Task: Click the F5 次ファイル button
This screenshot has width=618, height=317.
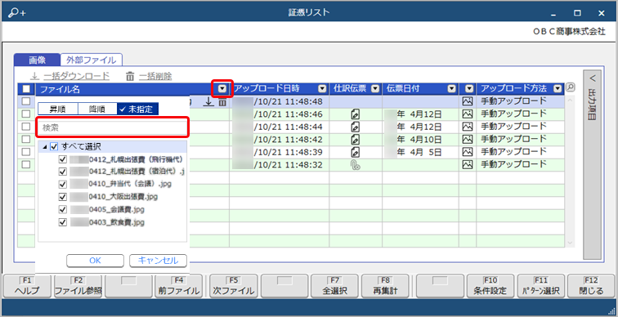Action: pos(233,286)
